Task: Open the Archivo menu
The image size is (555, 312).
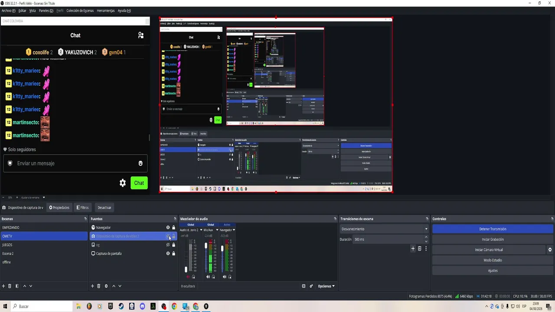Action: click(x=8, y=10)
